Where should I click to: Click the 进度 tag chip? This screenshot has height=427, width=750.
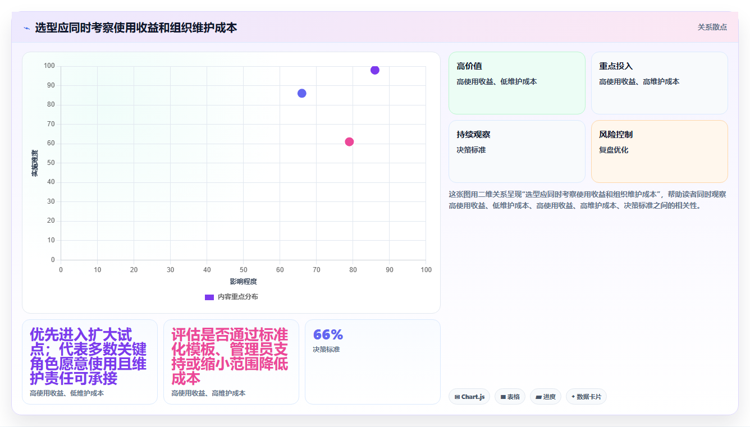546,397
